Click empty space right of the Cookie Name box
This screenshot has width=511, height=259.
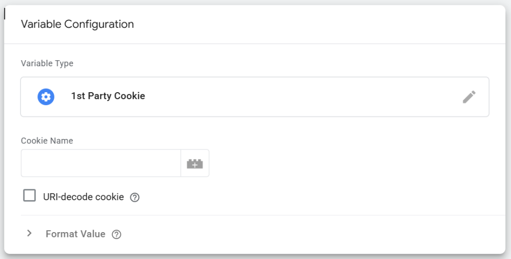349,163
